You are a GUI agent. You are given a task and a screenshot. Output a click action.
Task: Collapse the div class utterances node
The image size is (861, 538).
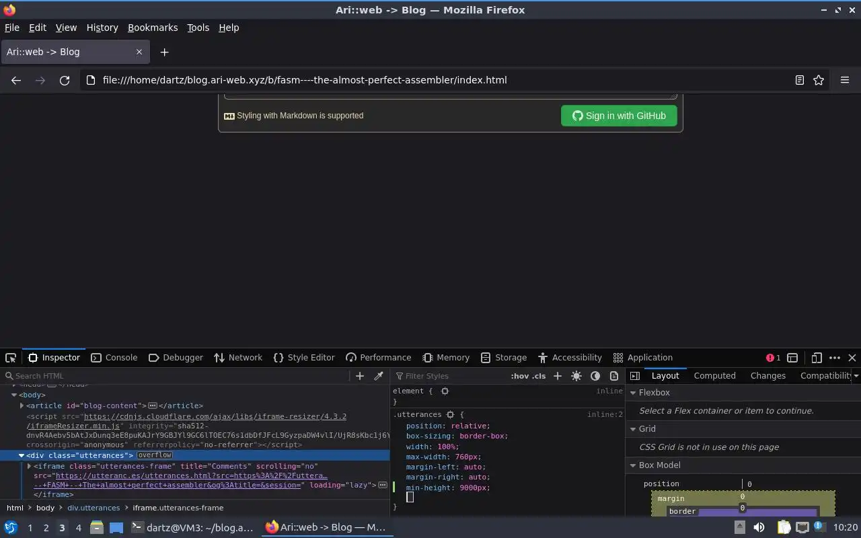tap(22, 455)
